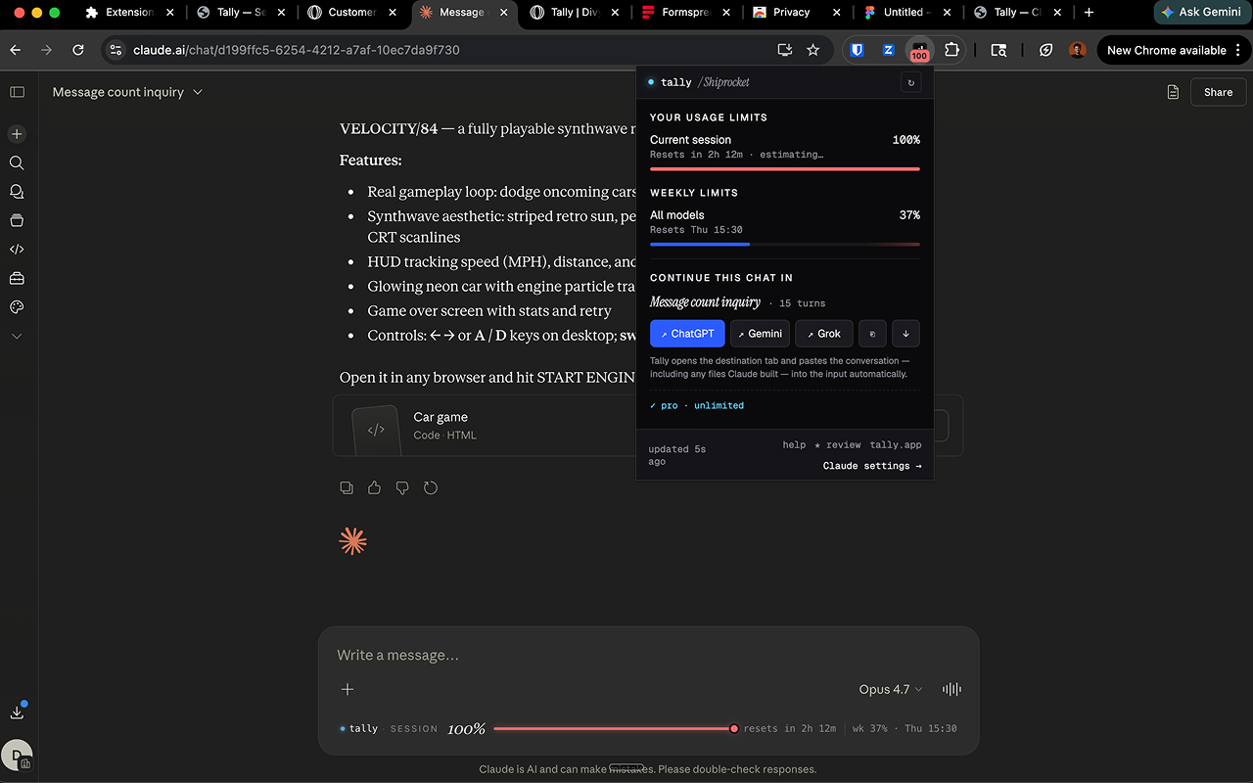Go back with browser back arrow
Image resolution: width=1253 pixels, height=783 pixels.
[x=16, y=50]
